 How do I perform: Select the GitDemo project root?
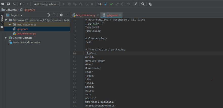pyautogui.click(x=37, y=20)
